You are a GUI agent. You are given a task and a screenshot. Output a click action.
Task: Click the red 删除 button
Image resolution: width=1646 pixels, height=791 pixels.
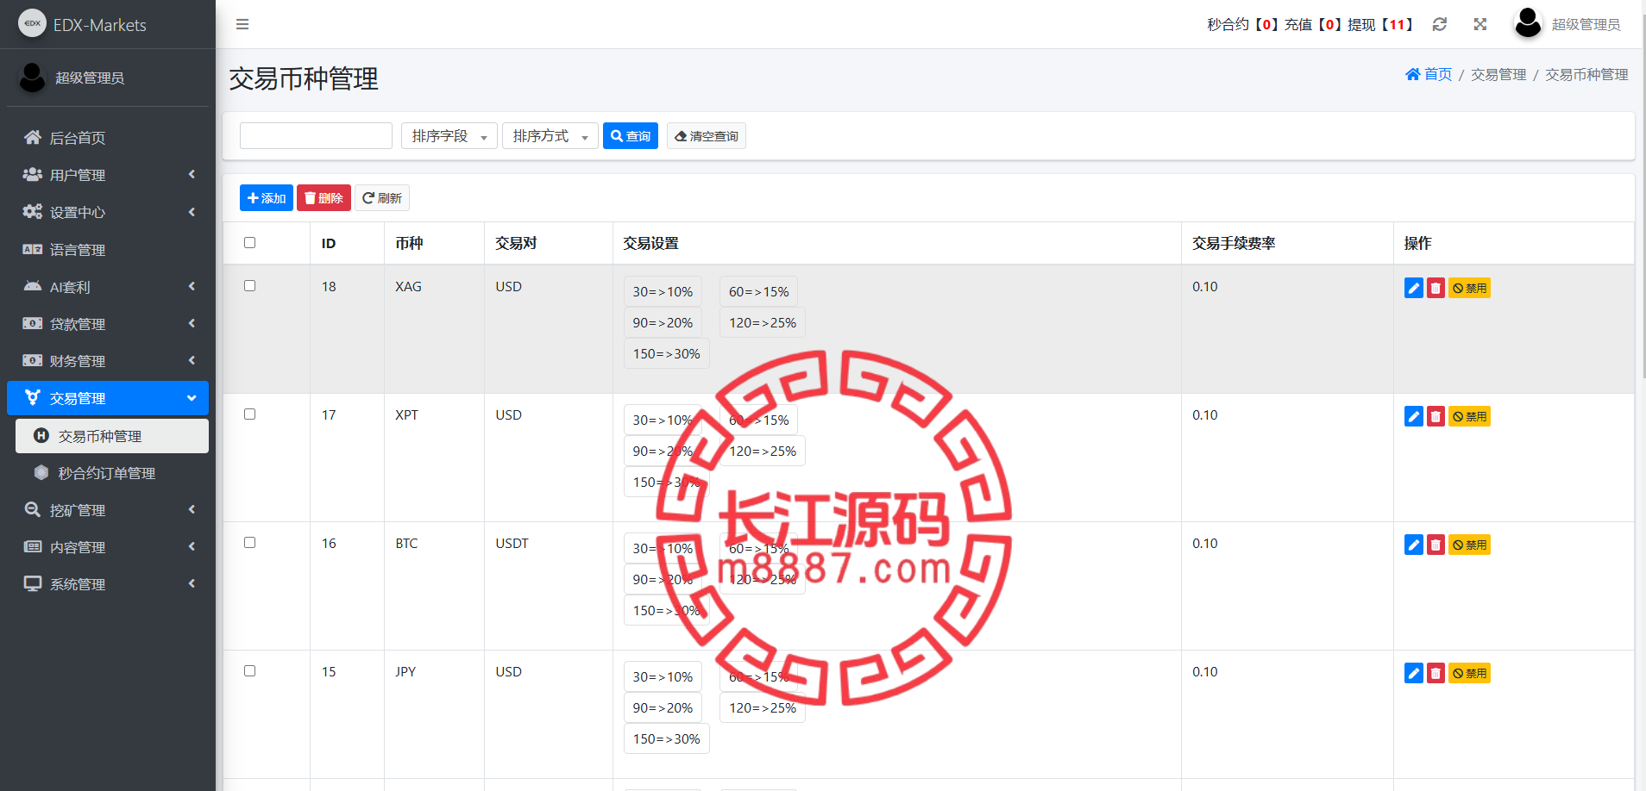point(324,198)
